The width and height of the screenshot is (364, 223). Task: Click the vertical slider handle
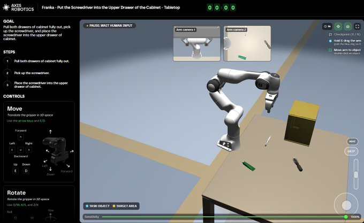tap(356, 174)
